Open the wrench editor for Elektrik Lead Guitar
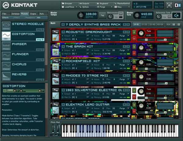 (56, 105)
